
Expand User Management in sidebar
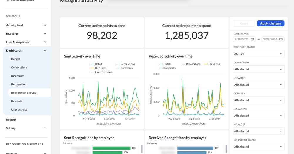(x=26, y=42)
